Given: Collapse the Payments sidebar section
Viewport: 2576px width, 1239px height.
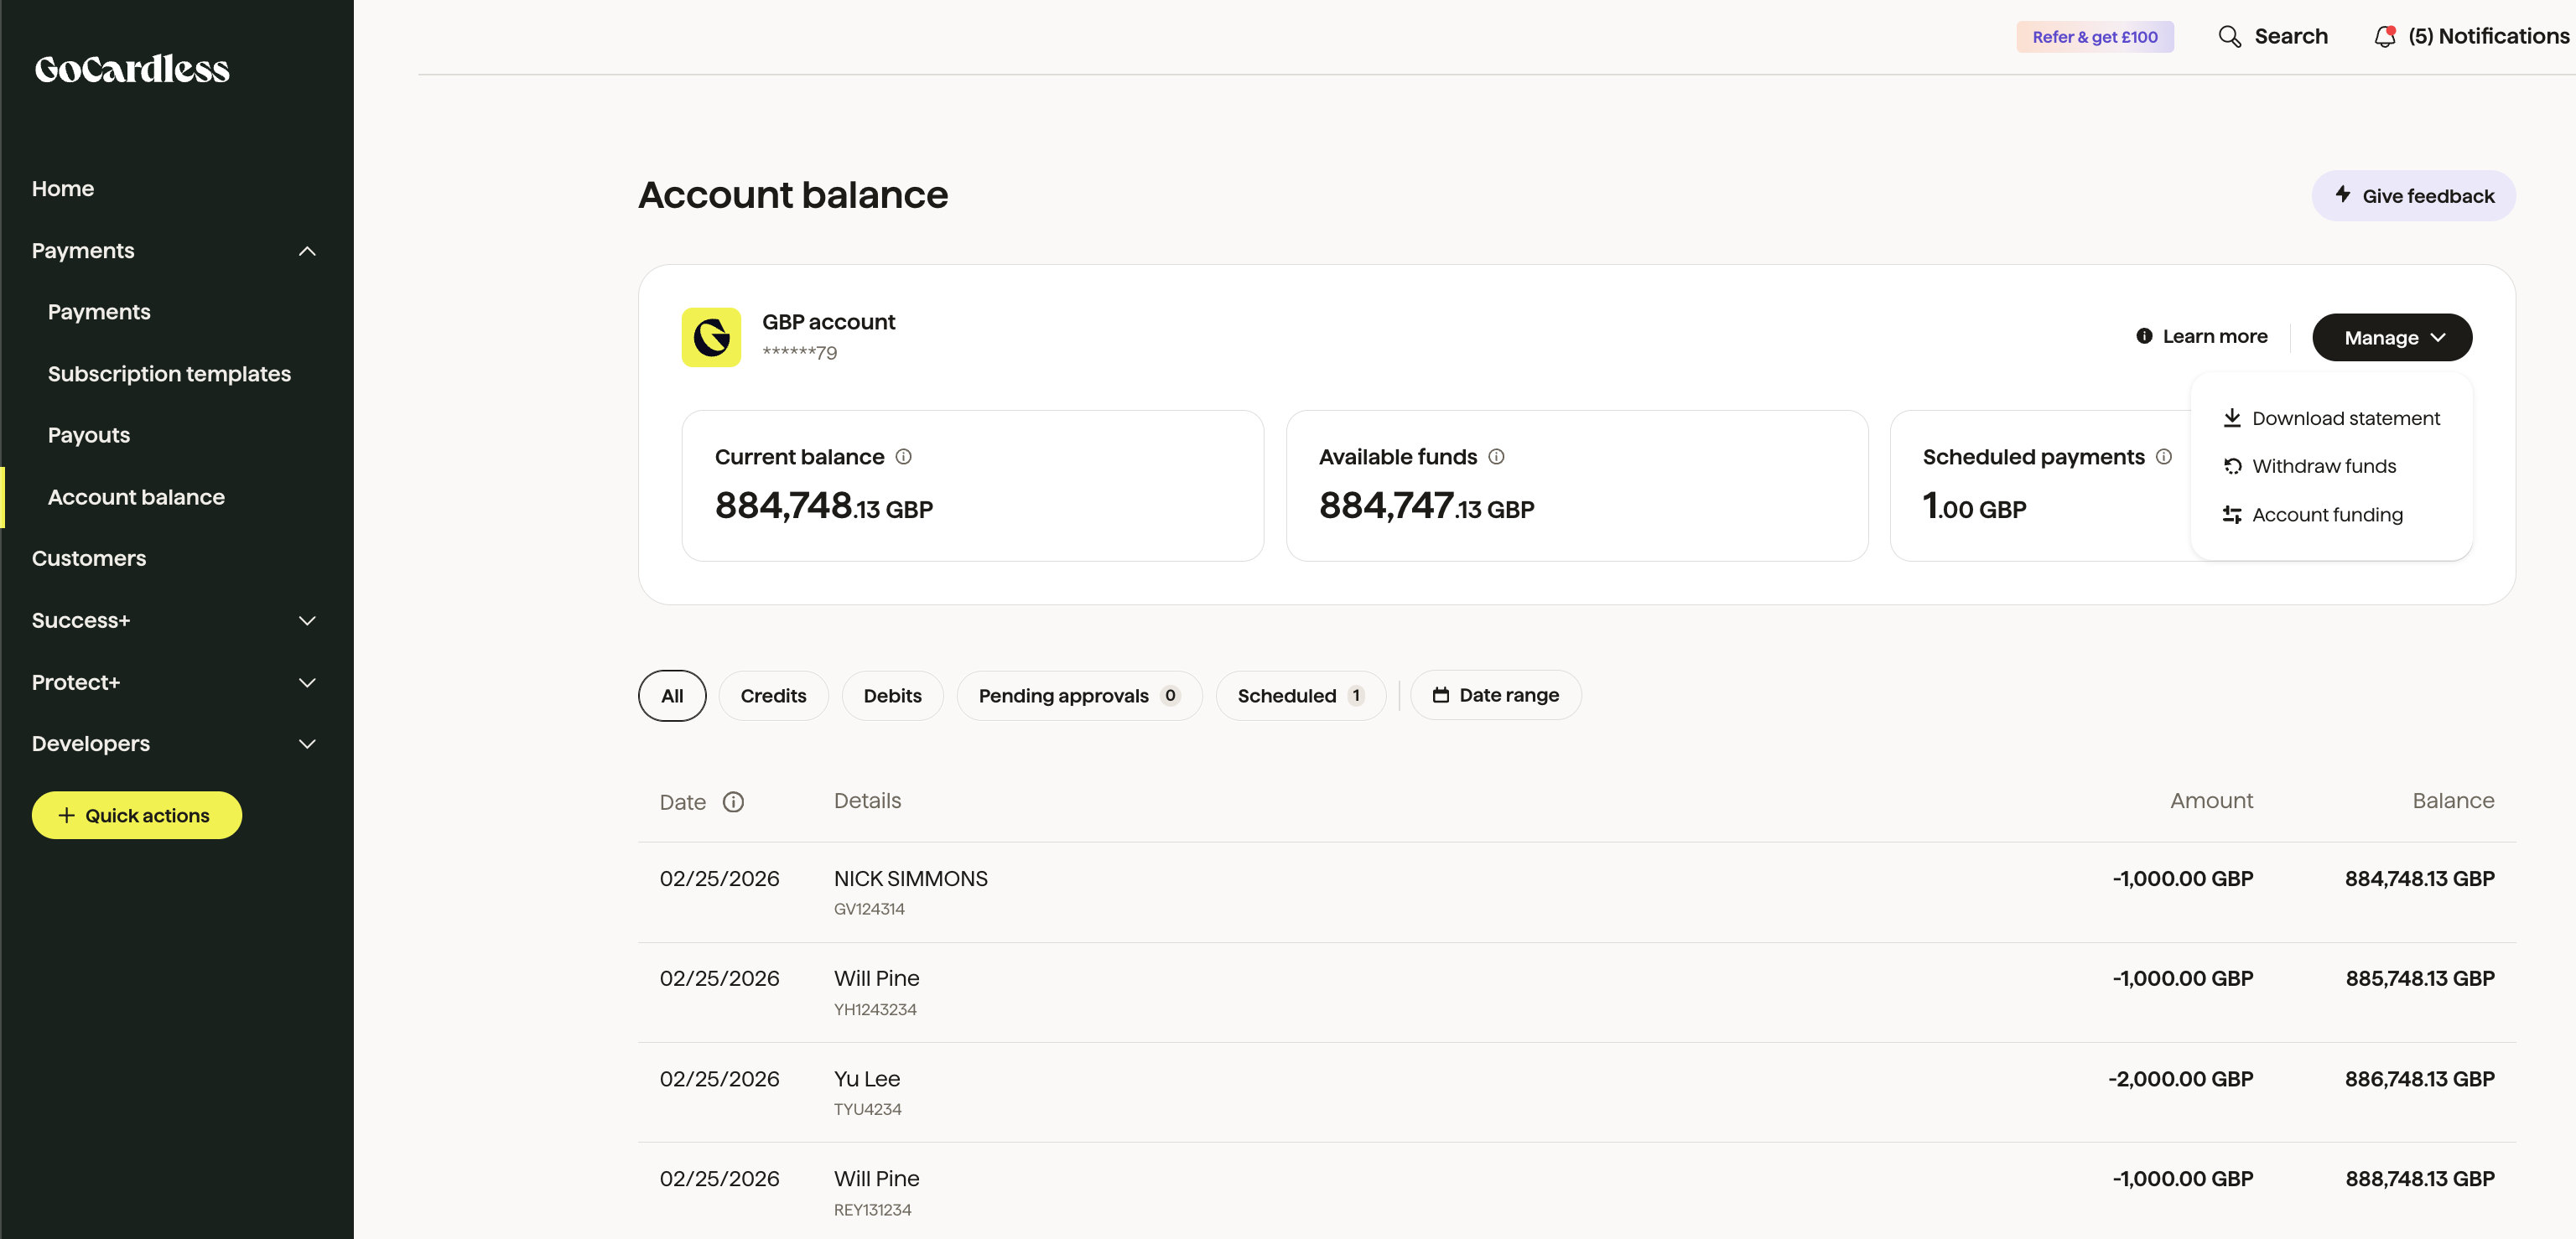Looking at the screenshot, I should point(307,251).
